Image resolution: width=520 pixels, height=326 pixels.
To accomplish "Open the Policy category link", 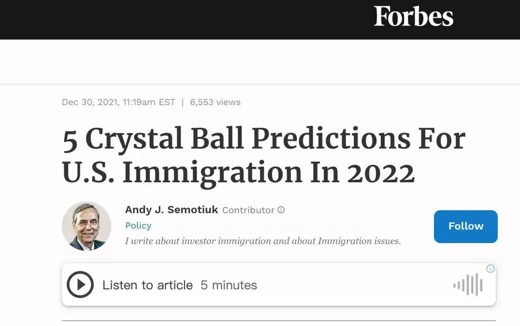I will 138,226.
